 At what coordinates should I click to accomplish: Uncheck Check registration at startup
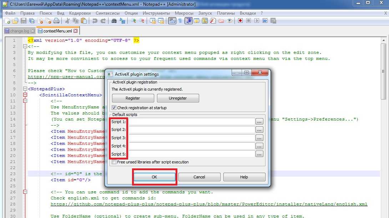(x=114, y=108)
